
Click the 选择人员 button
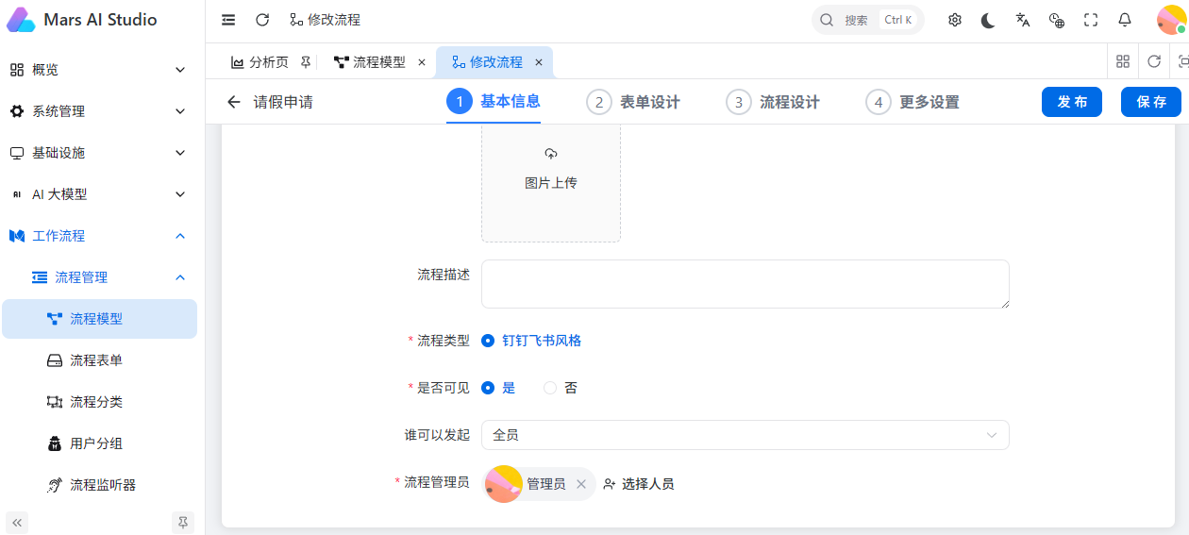click(x=639, y=484)
